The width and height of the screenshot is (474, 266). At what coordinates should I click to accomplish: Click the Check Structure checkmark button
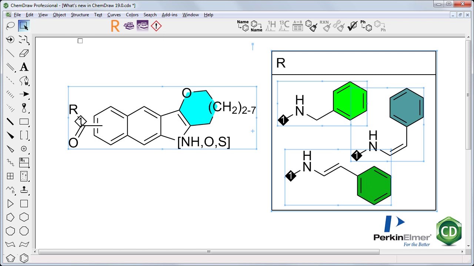coord(352,26)
